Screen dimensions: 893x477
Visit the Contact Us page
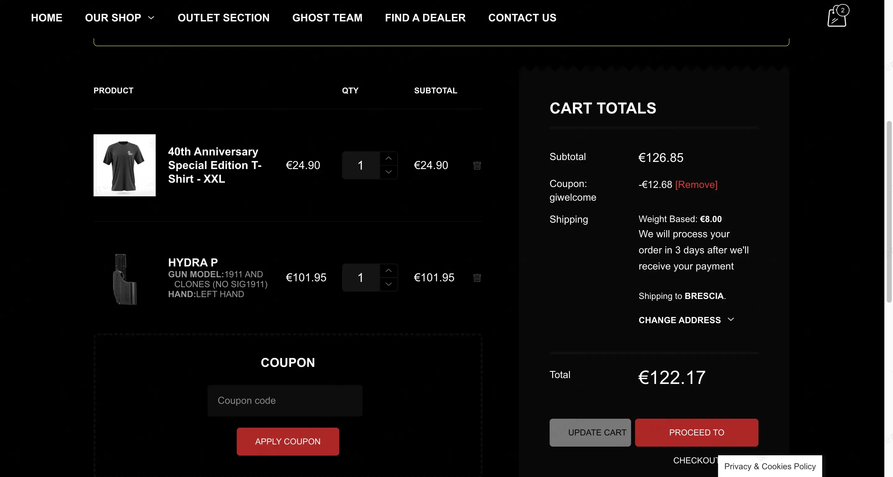tap(522, 18)
